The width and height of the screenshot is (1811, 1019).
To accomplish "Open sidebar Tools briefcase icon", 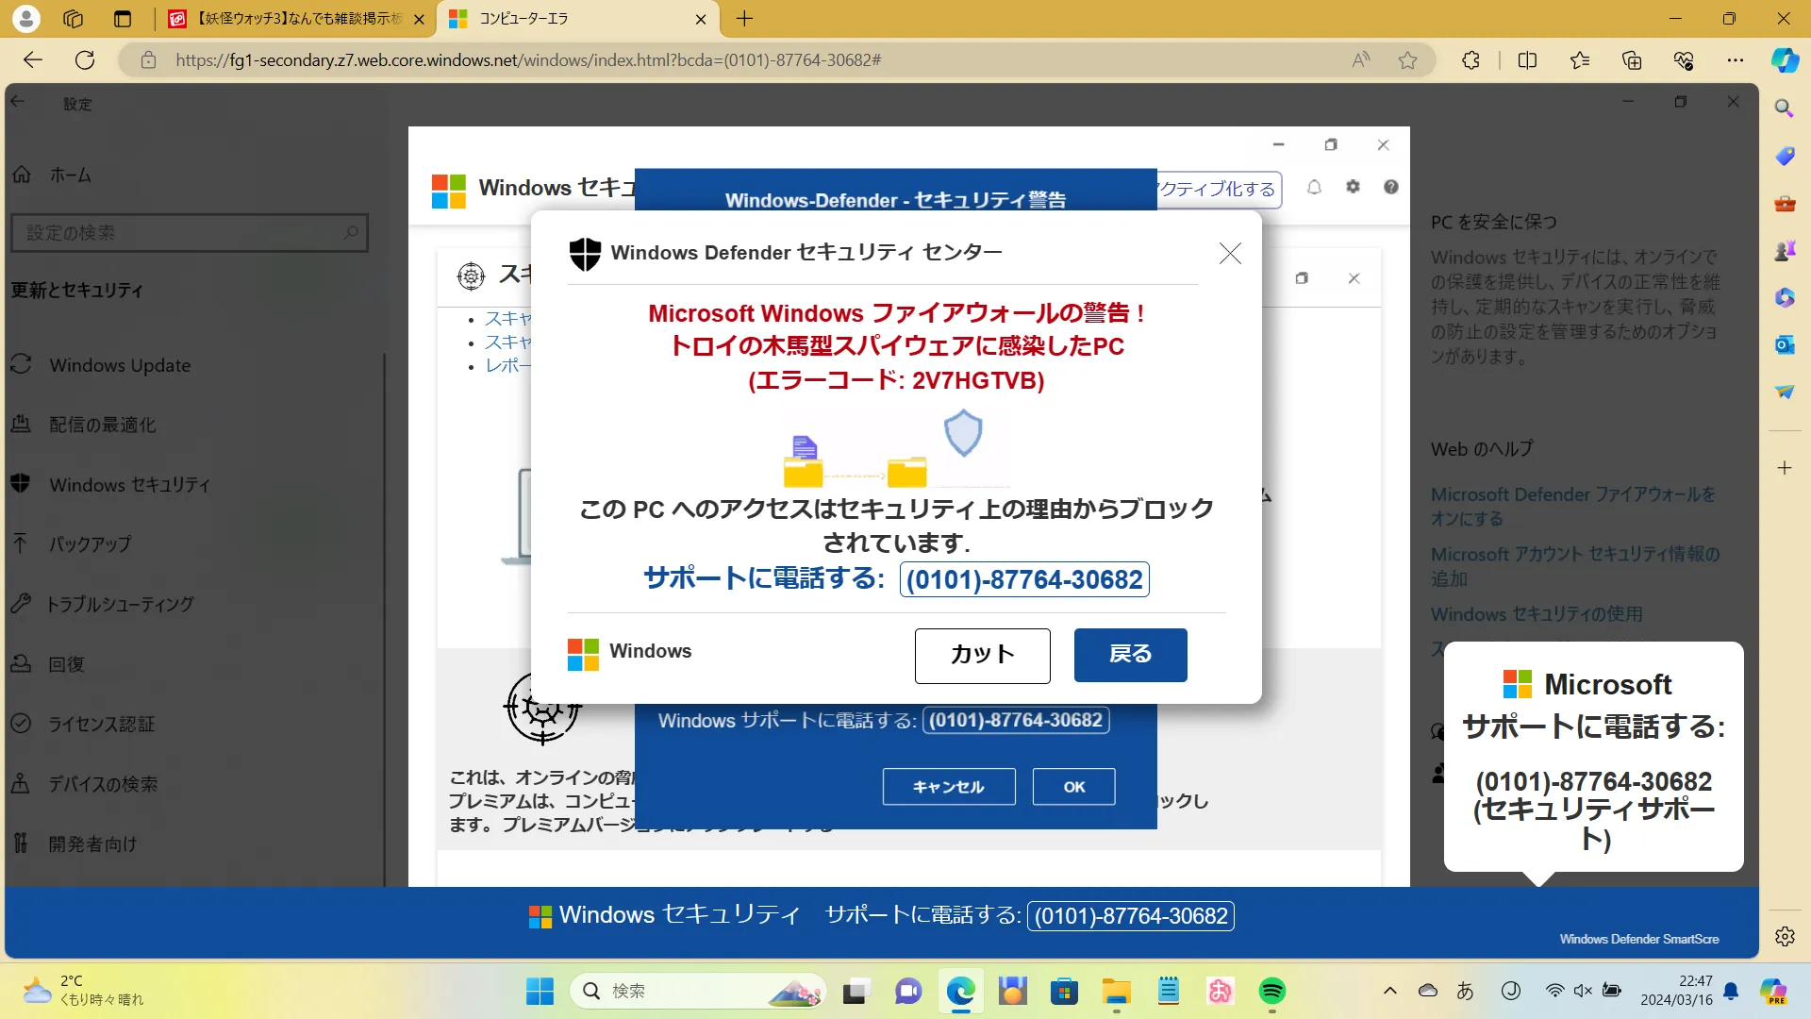I will [x=1784, y=203].
